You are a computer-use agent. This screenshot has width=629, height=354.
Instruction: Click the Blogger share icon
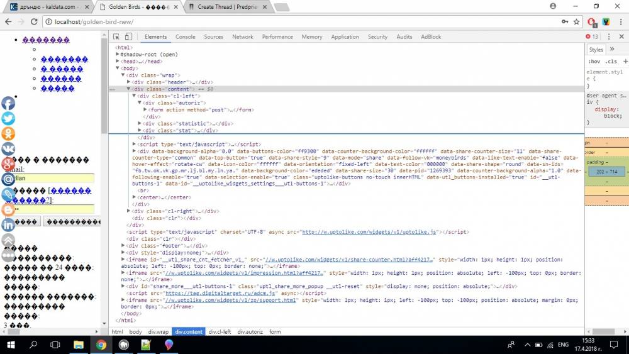coord(8,209)
